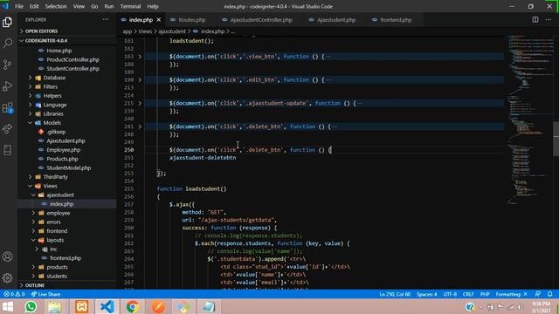The image size is (559, 314).
Task: Open the Go menu
Action: (94, 6)
